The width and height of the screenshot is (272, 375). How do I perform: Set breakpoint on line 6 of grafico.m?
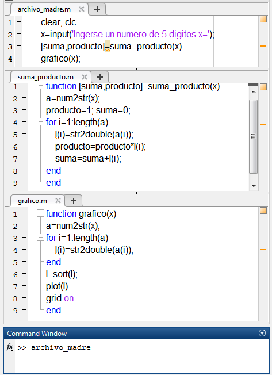[24, 274]
